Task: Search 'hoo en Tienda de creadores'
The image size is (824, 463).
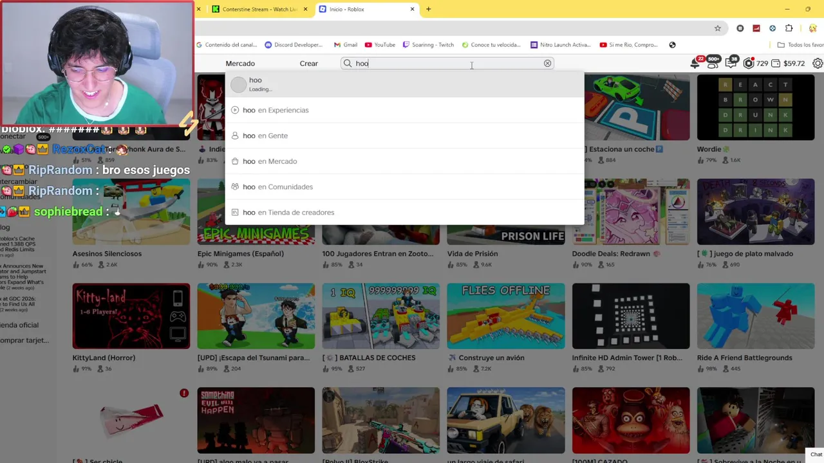Action: coord(404,212)
